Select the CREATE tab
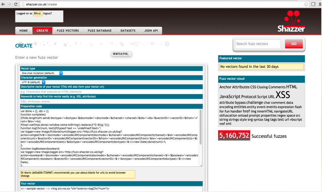 click(42, 31)
